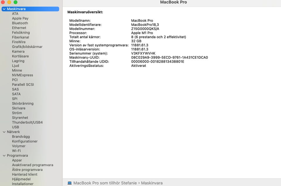Zoom the window with green button
Screen dimensions: 281x186
click(x=16, y=2)
